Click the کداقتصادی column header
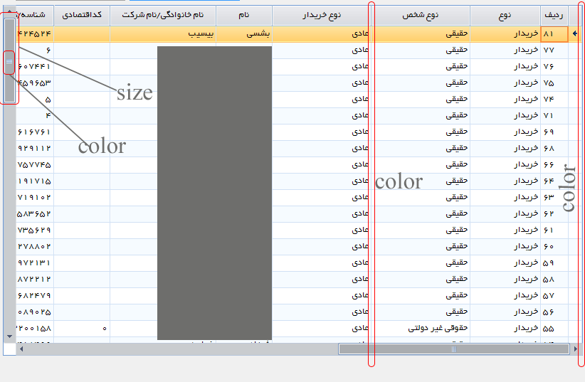The width and height of the screenshot is (585, 382). [82, 15]
